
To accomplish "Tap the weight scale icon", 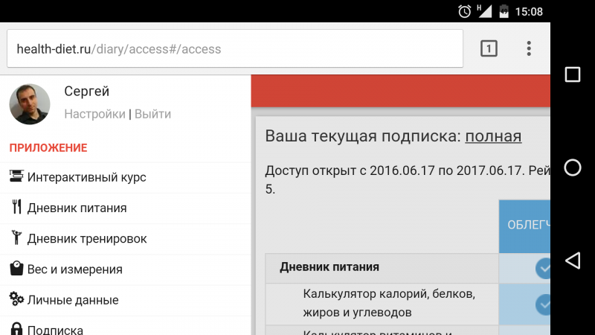I will (x=16, y=269).
